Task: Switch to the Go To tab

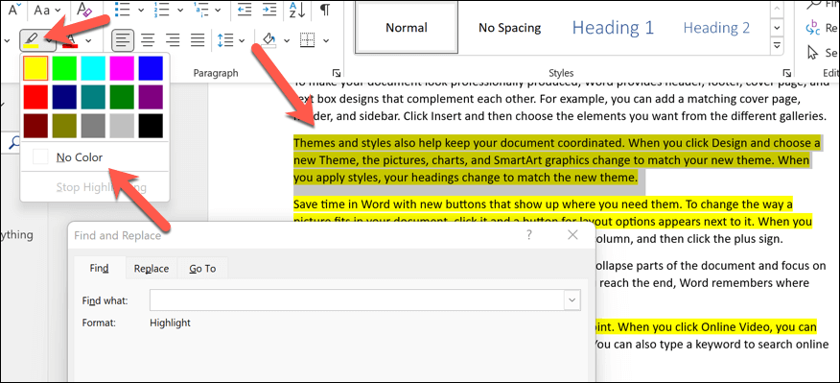Action: 202,269
